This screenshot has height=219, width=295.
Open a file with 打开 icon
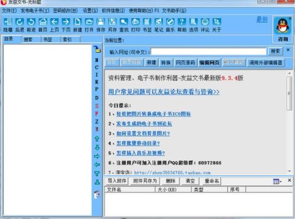tap(89, 22)
